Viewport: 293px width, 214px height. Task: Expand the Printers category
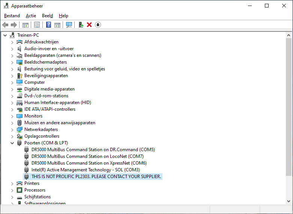click(x=12, y=183)
